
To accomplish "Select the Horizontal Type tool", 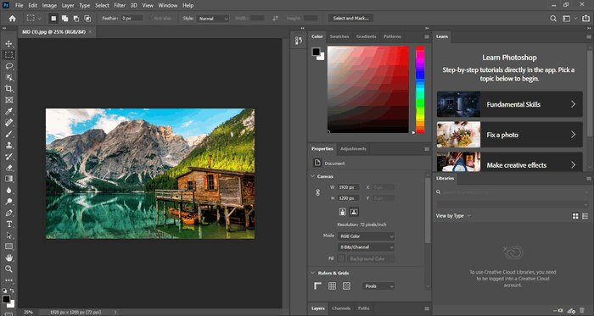I will [8, 225].
